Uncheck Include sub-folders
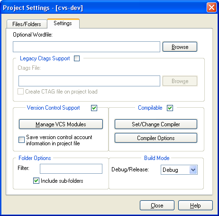 coord(36,180)
